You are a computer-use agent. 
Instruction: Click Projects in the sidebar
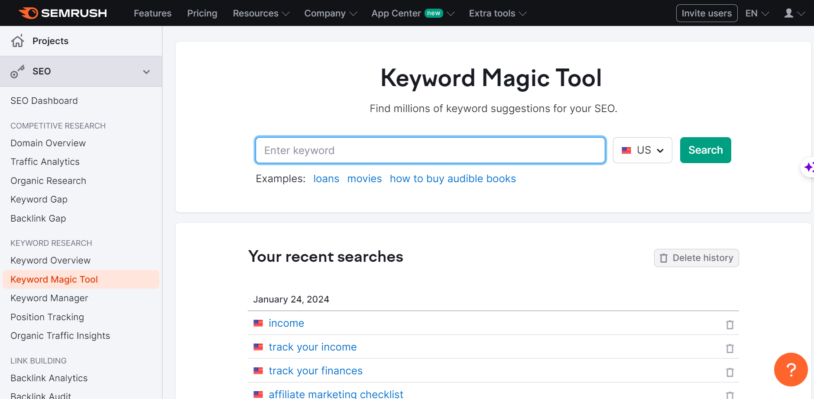click(x=50, y=41)
